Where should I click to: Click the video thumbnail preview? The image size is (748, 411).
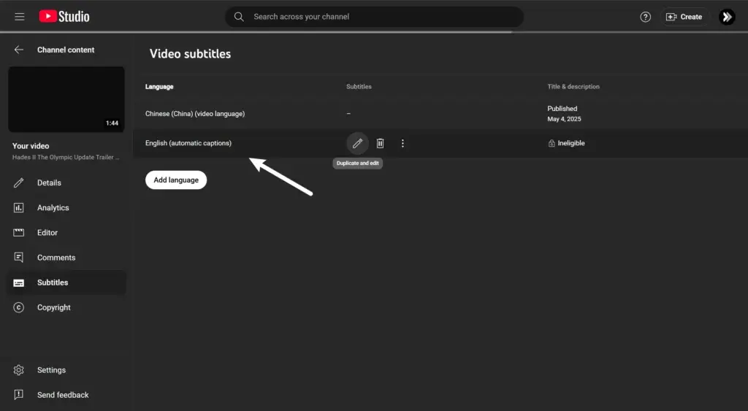coord(66,99)
